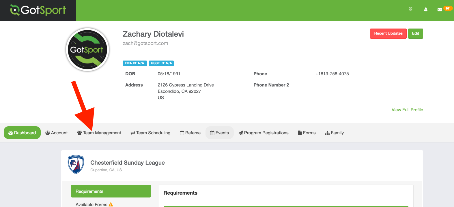Open the Dashboard tab
The image size is (454, 207).
[x=22, y=133]
